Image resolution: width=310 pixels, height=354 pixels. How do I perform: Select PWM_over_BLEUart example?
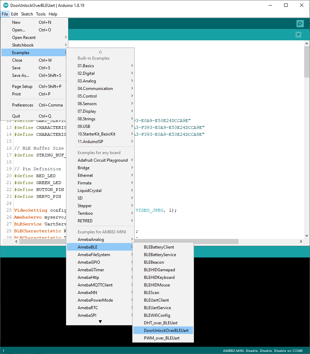point(162,338)
